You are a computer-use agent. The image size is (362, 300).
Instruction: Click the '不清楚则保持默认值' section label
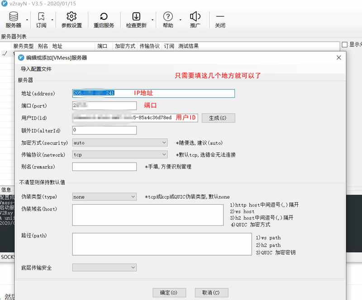pos(42,183)
